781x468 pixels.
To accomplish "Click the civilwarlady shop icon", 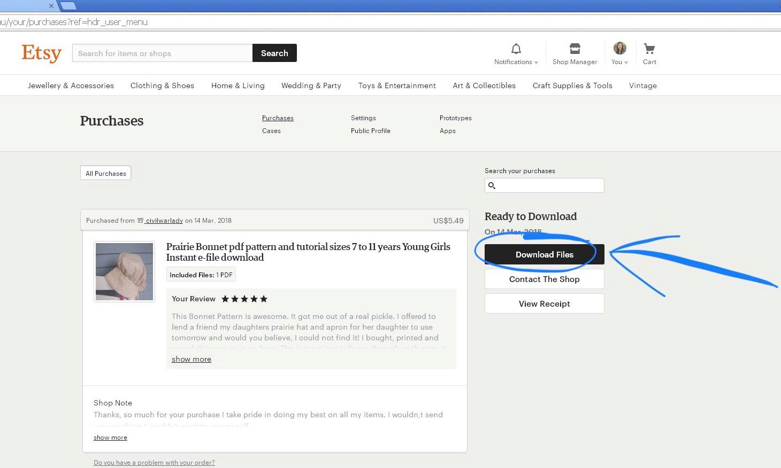I will click(140, 221).
